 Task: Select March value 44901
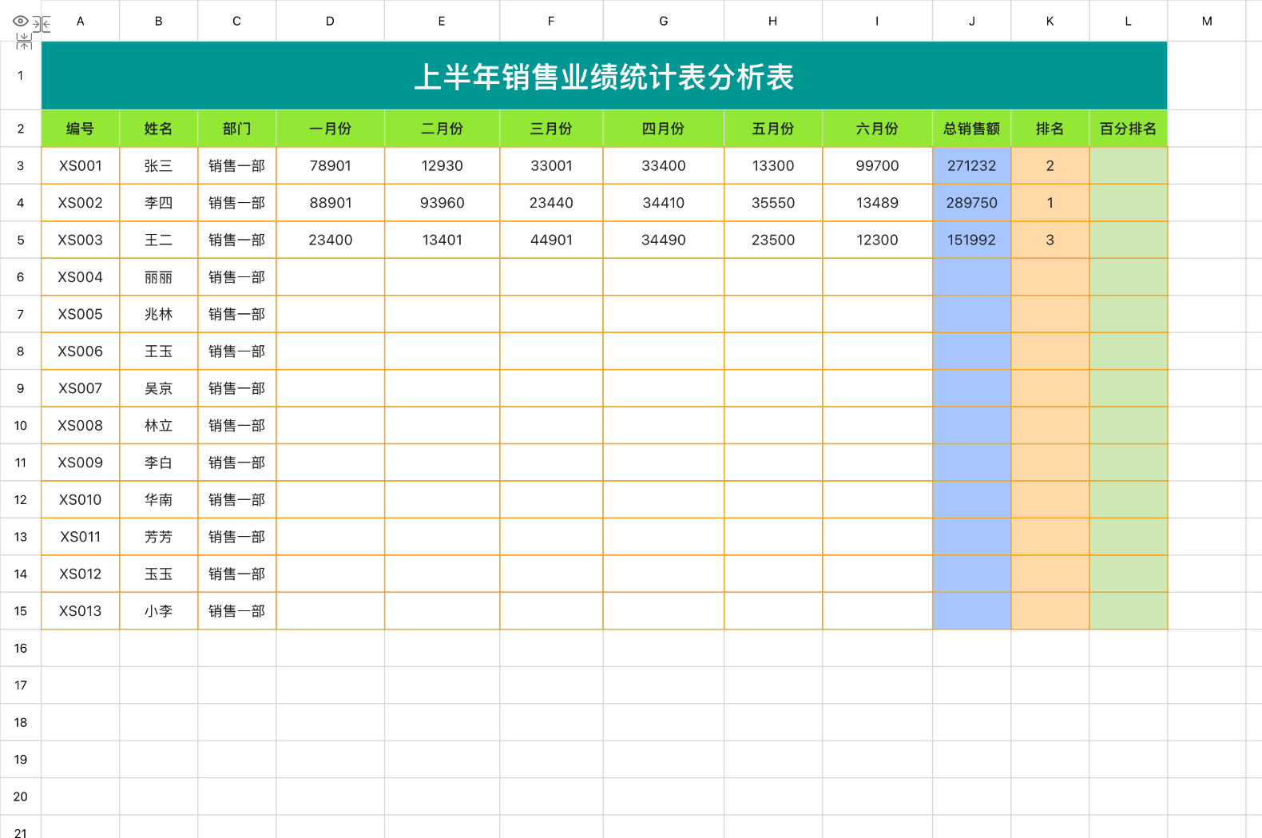coord(551,240)
